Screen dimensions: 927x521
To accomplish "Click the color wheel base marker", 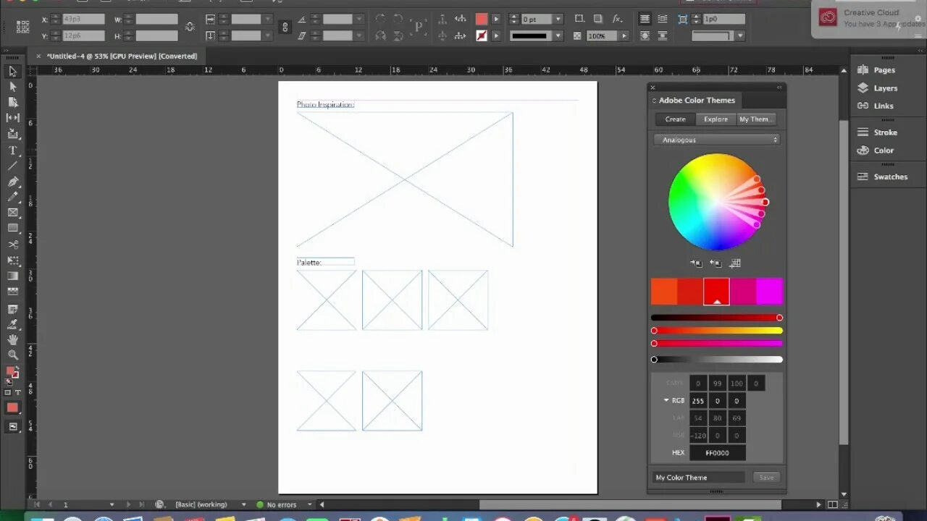I will (x=765, y=202).
